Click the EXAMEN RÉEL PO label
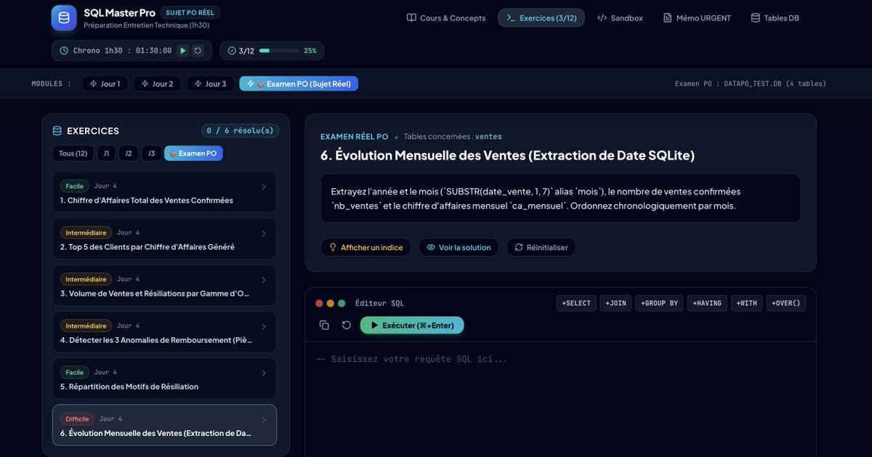Viewport: 872px width, 457px height. pos(355,137)
